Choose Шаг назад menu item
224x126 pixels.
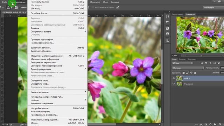pos(58,8)
